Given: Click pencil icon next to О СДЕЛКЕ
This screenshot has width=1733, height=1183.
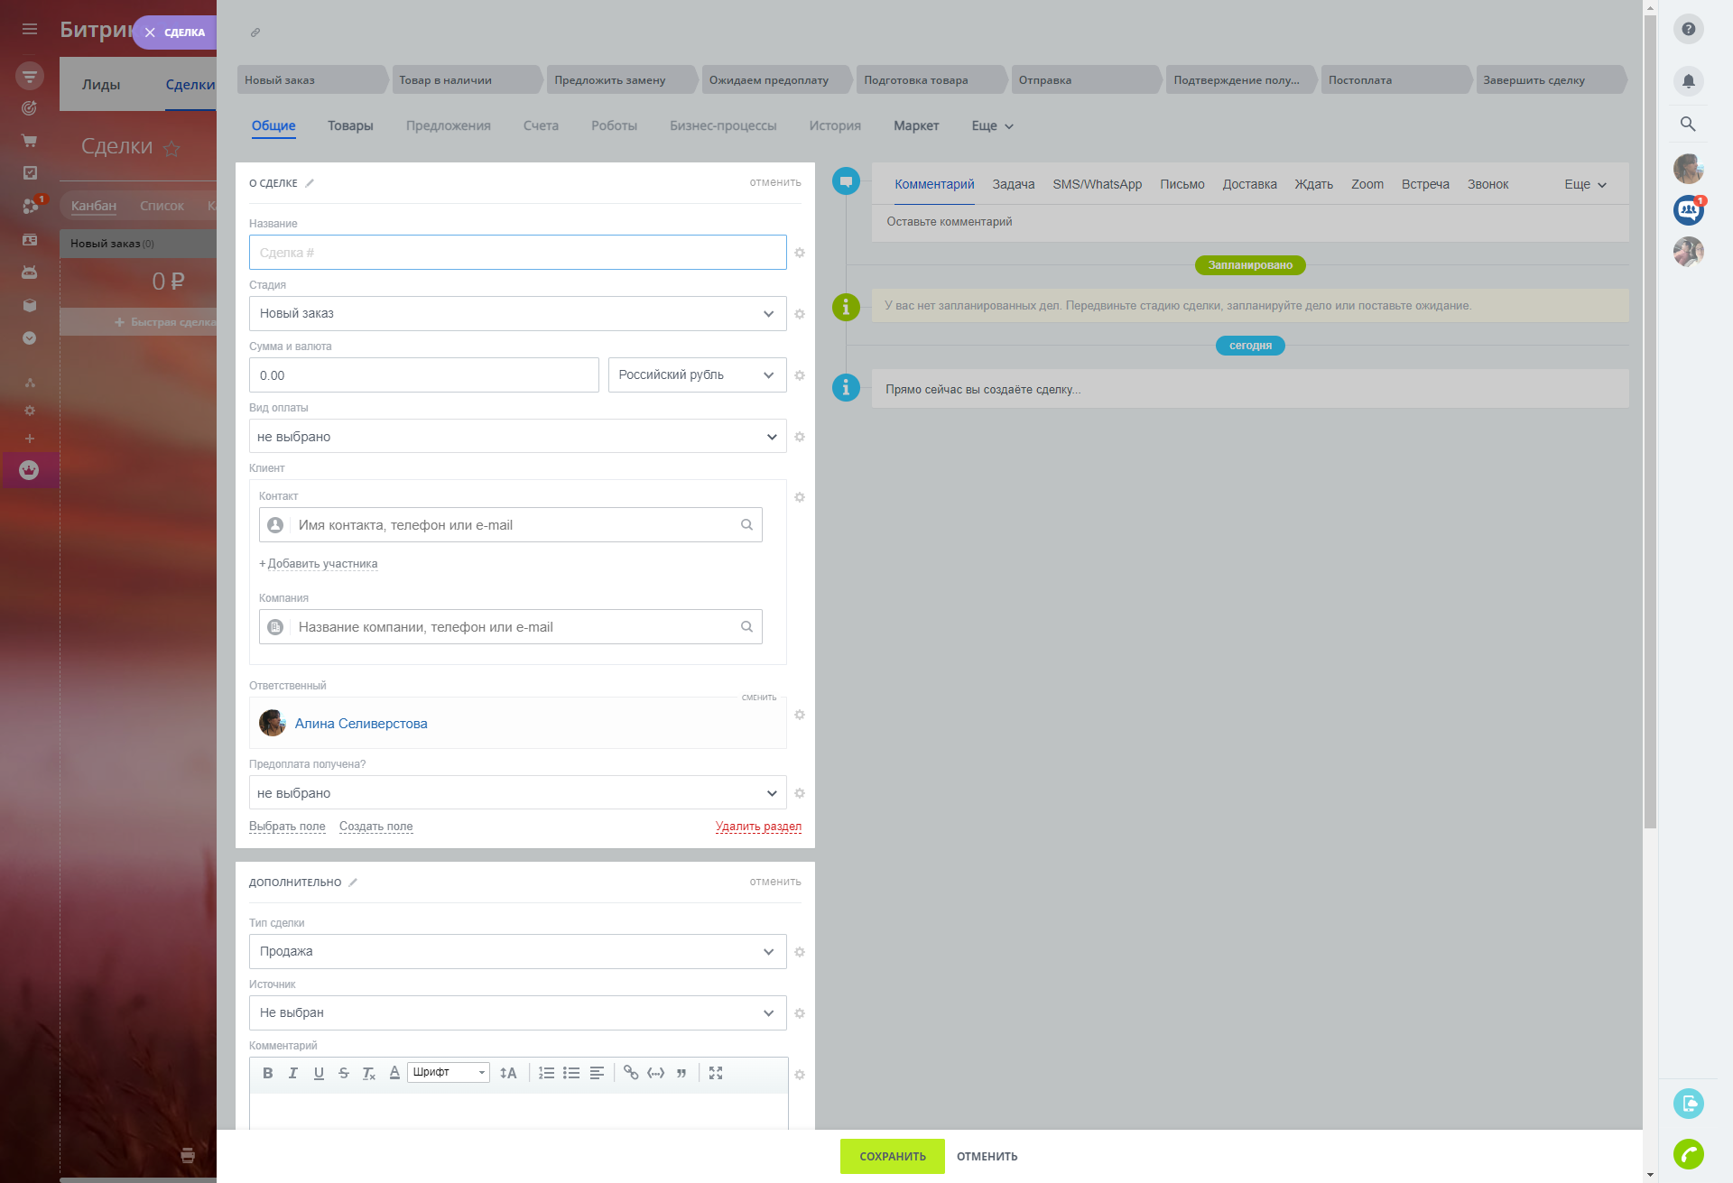Looking at the screenshot, I should tap(310, 183).
